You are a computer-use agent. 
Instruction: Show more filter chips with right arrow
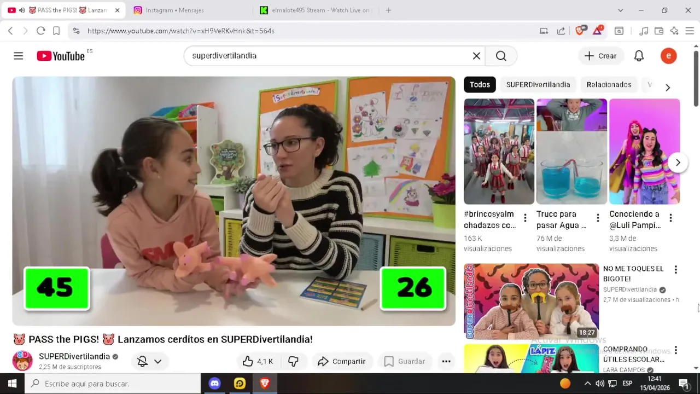(x=667, y=87)
